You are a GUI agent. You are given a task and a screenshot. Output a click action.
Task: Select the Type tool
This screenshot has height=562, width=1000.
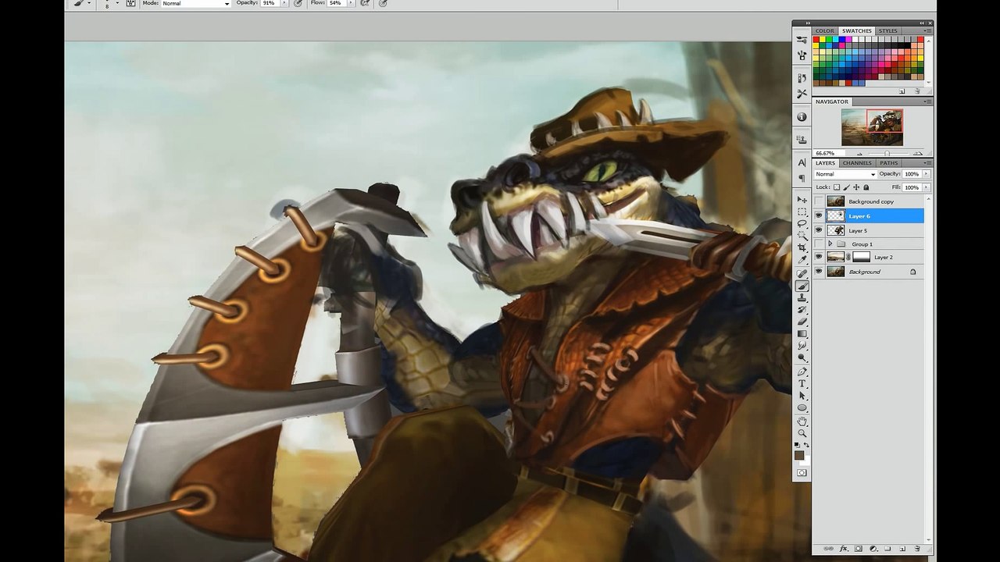coord(802,384)
